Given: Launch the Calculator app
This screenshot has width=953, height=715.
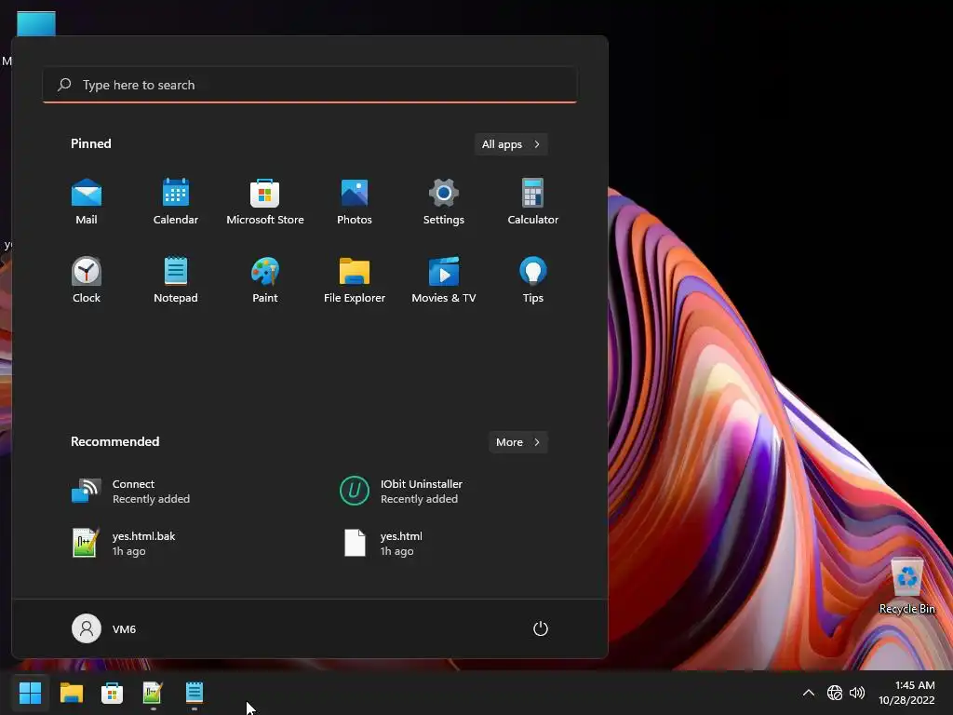Looking at the screenshot, I should click(533, 202).
